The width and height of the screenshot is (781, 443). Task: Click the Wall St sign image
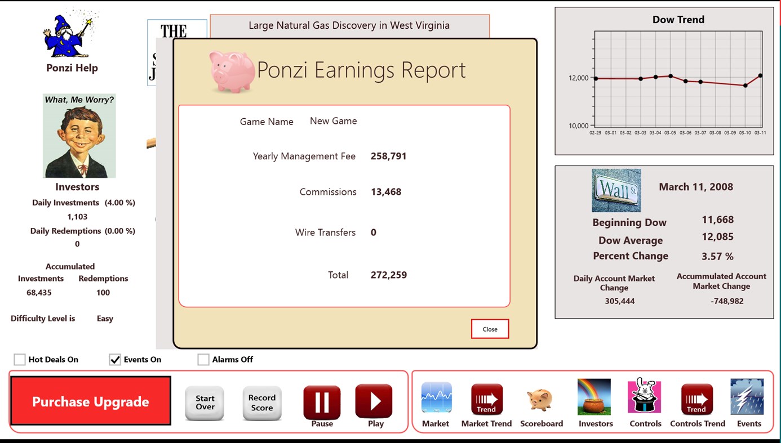pos(615,190)
